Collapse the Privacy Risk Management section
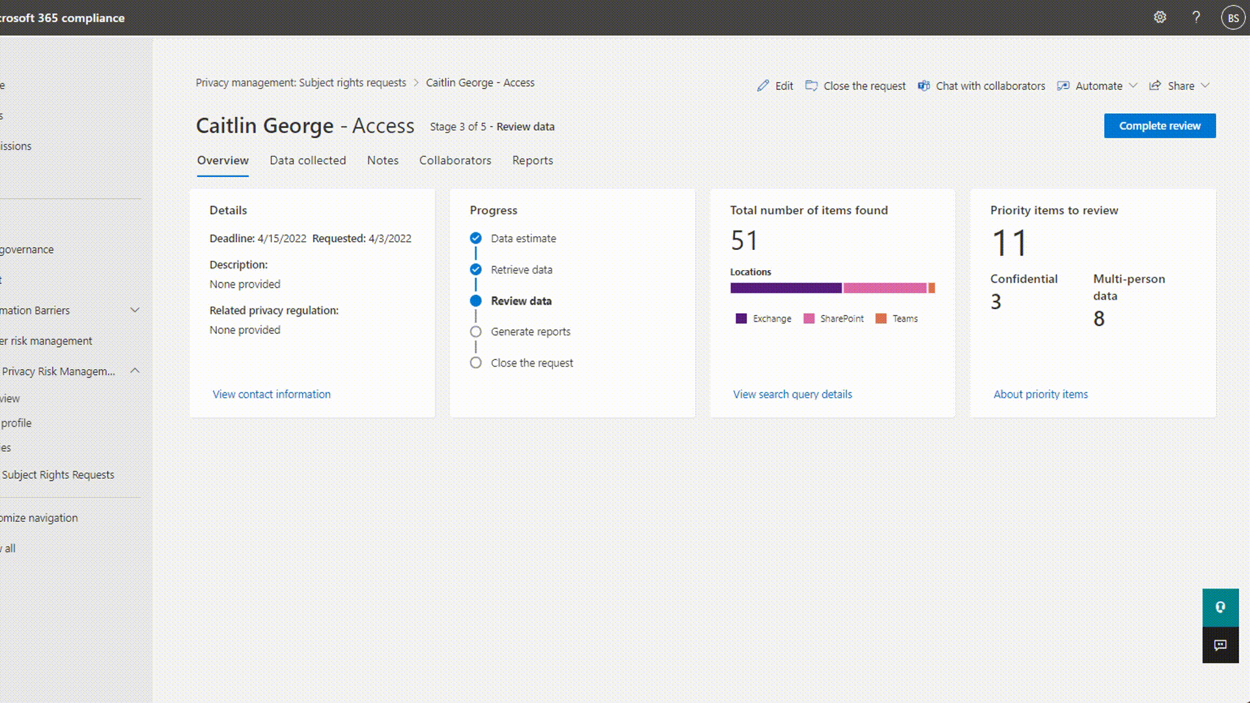1250x703 pixels. pos(135,371)
